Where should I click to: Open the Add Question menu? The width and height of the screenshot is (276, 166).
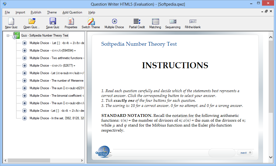[x=72, y=12]
